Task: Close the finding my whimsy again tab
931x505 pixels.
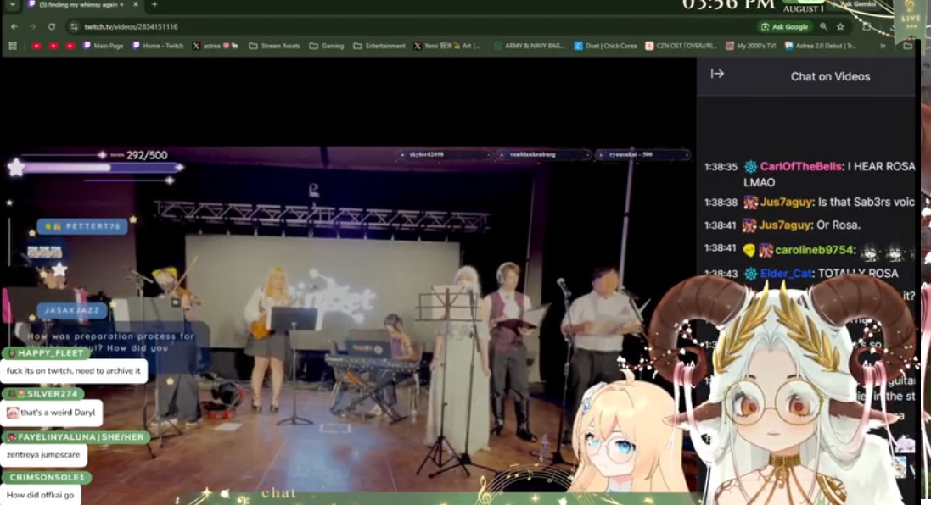Action: (x=136, y=4)
